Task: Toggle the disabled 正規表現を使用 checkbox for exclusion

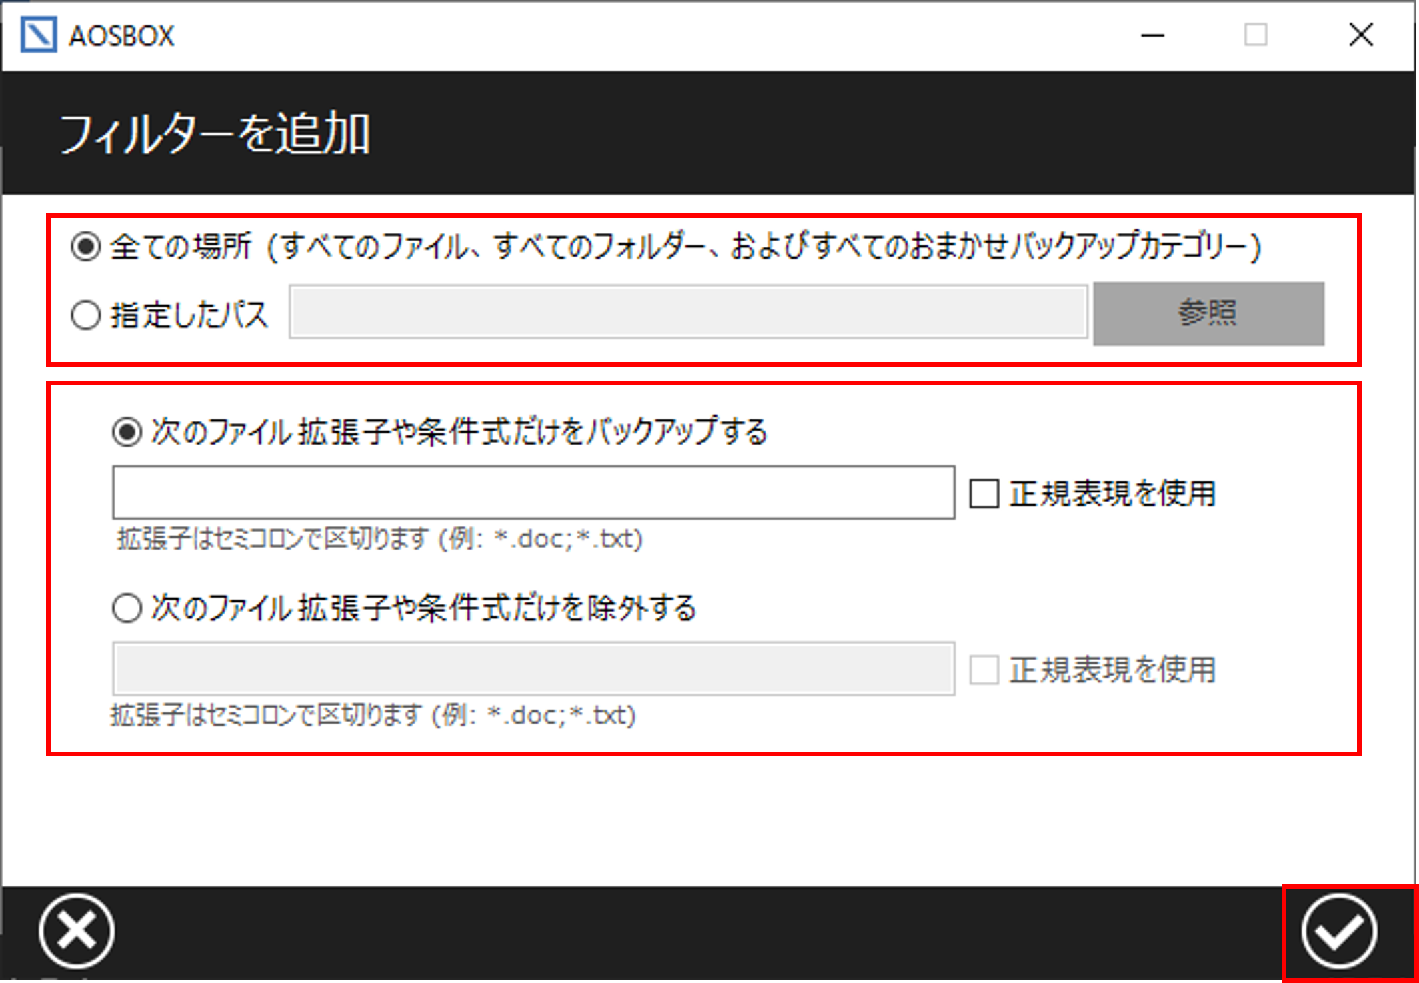Action: [x=984, y=670]
